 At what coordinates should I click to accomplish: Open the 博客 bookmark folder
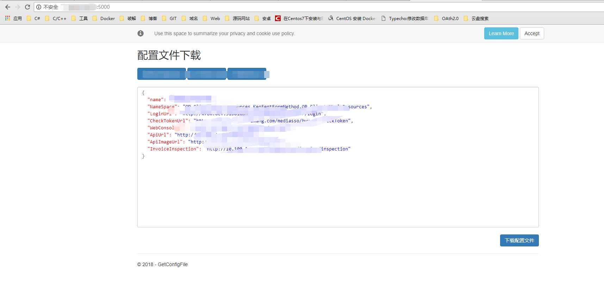tap(149, 18)
